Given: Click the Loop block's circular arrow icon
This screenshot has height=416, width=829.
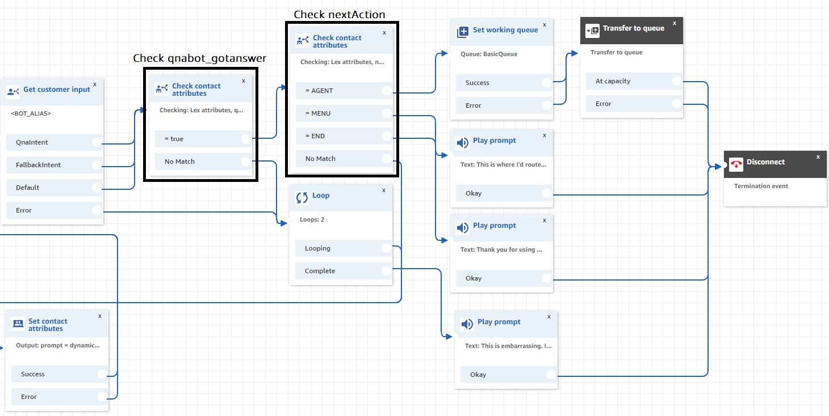Looking at the screenshot, I should click(x=303, y=195).
